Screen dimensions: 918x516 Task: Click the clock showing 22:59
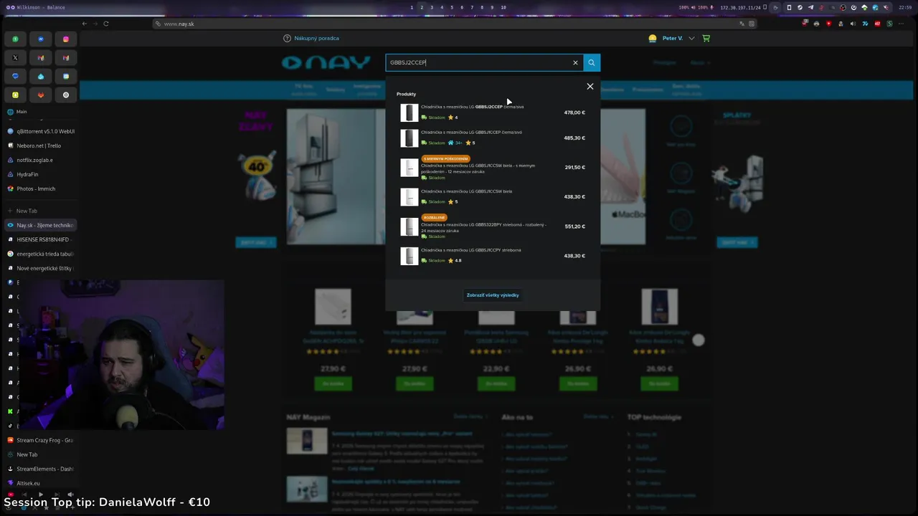click(x=905, y=7)
